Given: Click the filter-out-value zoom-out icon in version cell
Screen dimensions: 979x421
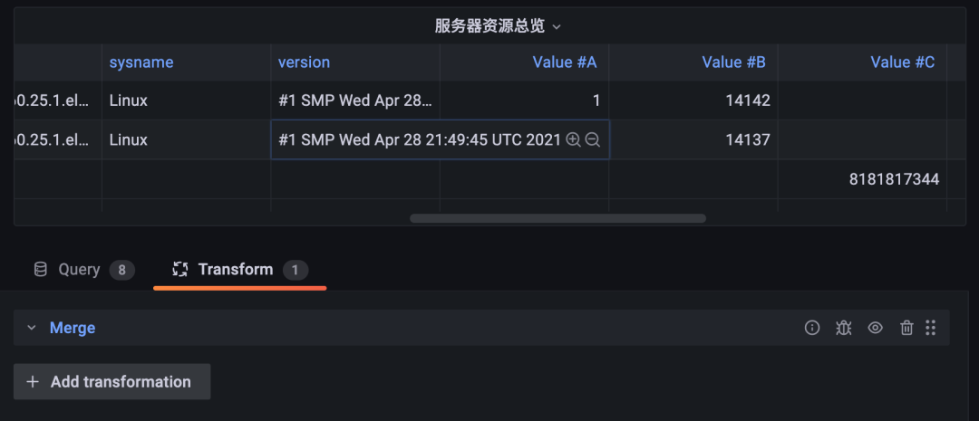Looking at the screenshot, I should [x=593, y=139].
